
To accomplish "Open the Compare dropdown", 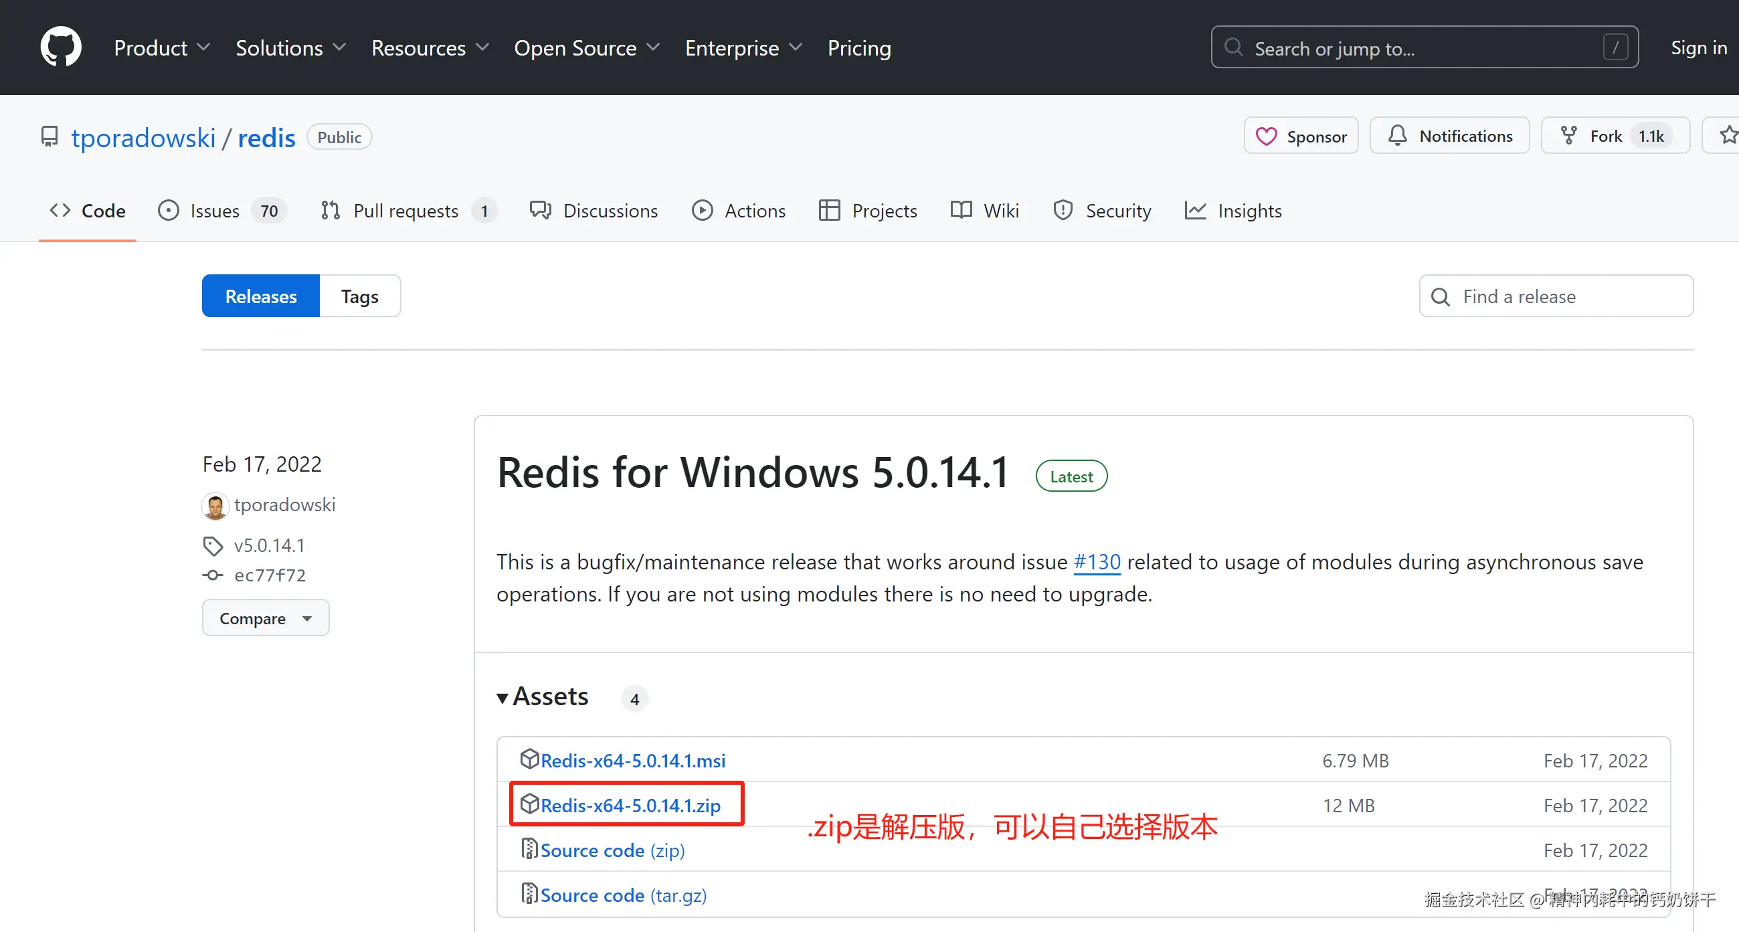I will 266,618.
